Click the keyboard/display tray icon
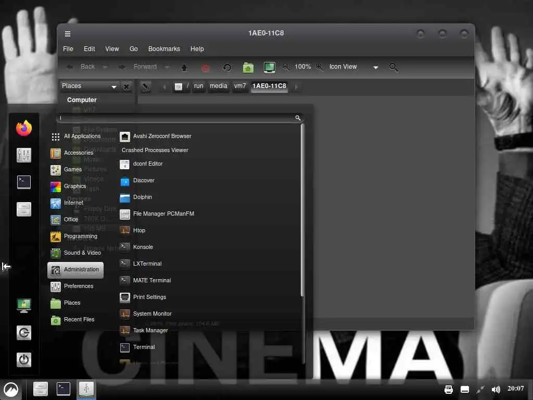 pos(465,390)
